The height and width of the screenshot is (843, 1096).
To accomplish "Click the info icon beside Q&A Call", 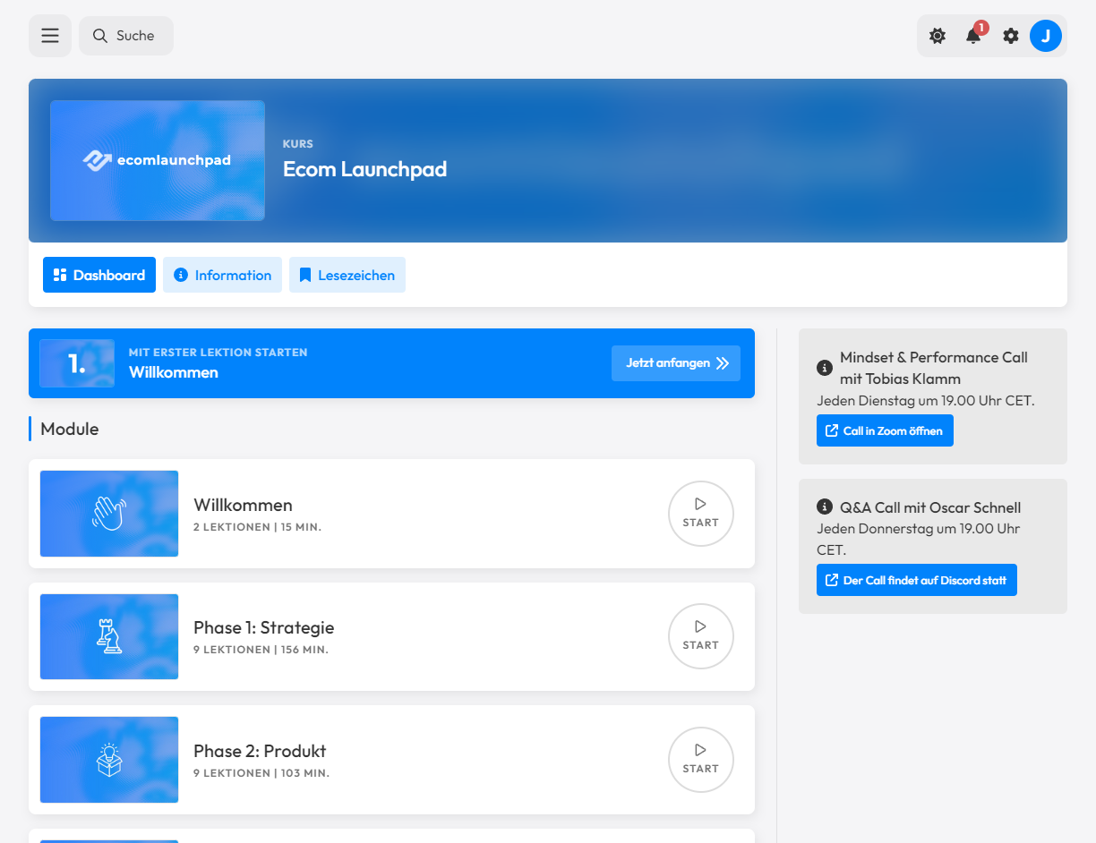I will pos(823,507).
